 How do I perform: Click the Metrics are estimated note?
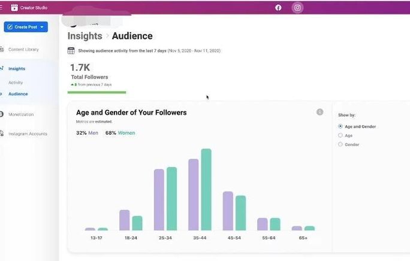coord(94,122)
